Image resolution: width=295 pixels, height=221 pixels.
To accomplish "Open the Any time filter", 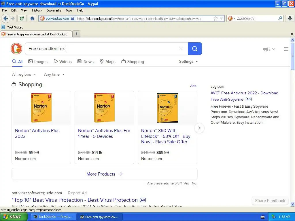I will coord(54,75).
